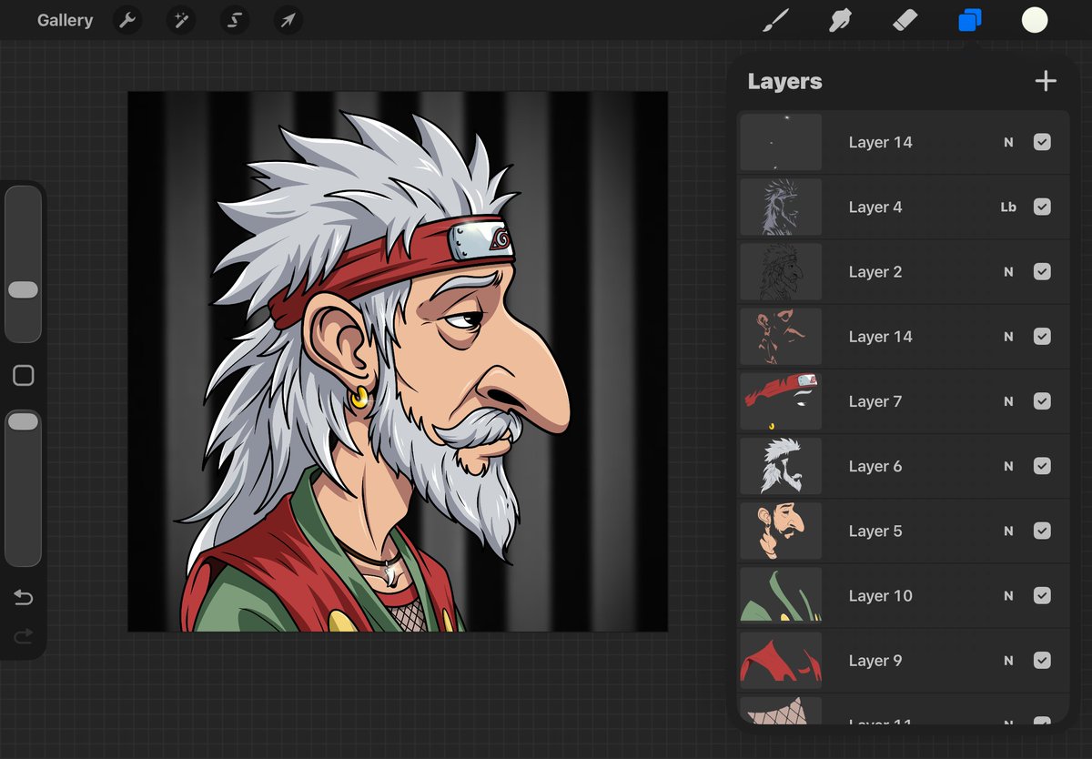Activate the Selection S-ribbon tool

(235, 20)
